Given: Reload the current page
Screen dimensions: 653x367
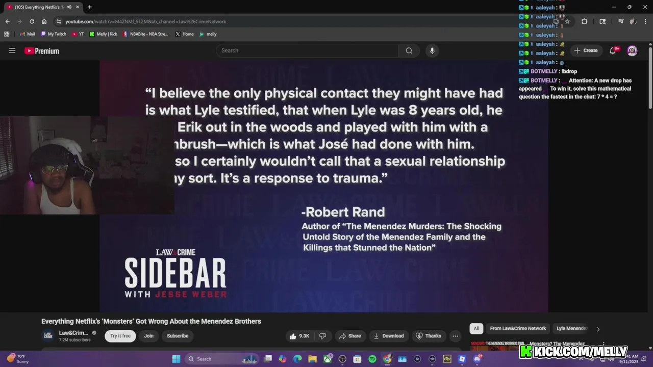Looking at the screenshot, I should 32,21.
